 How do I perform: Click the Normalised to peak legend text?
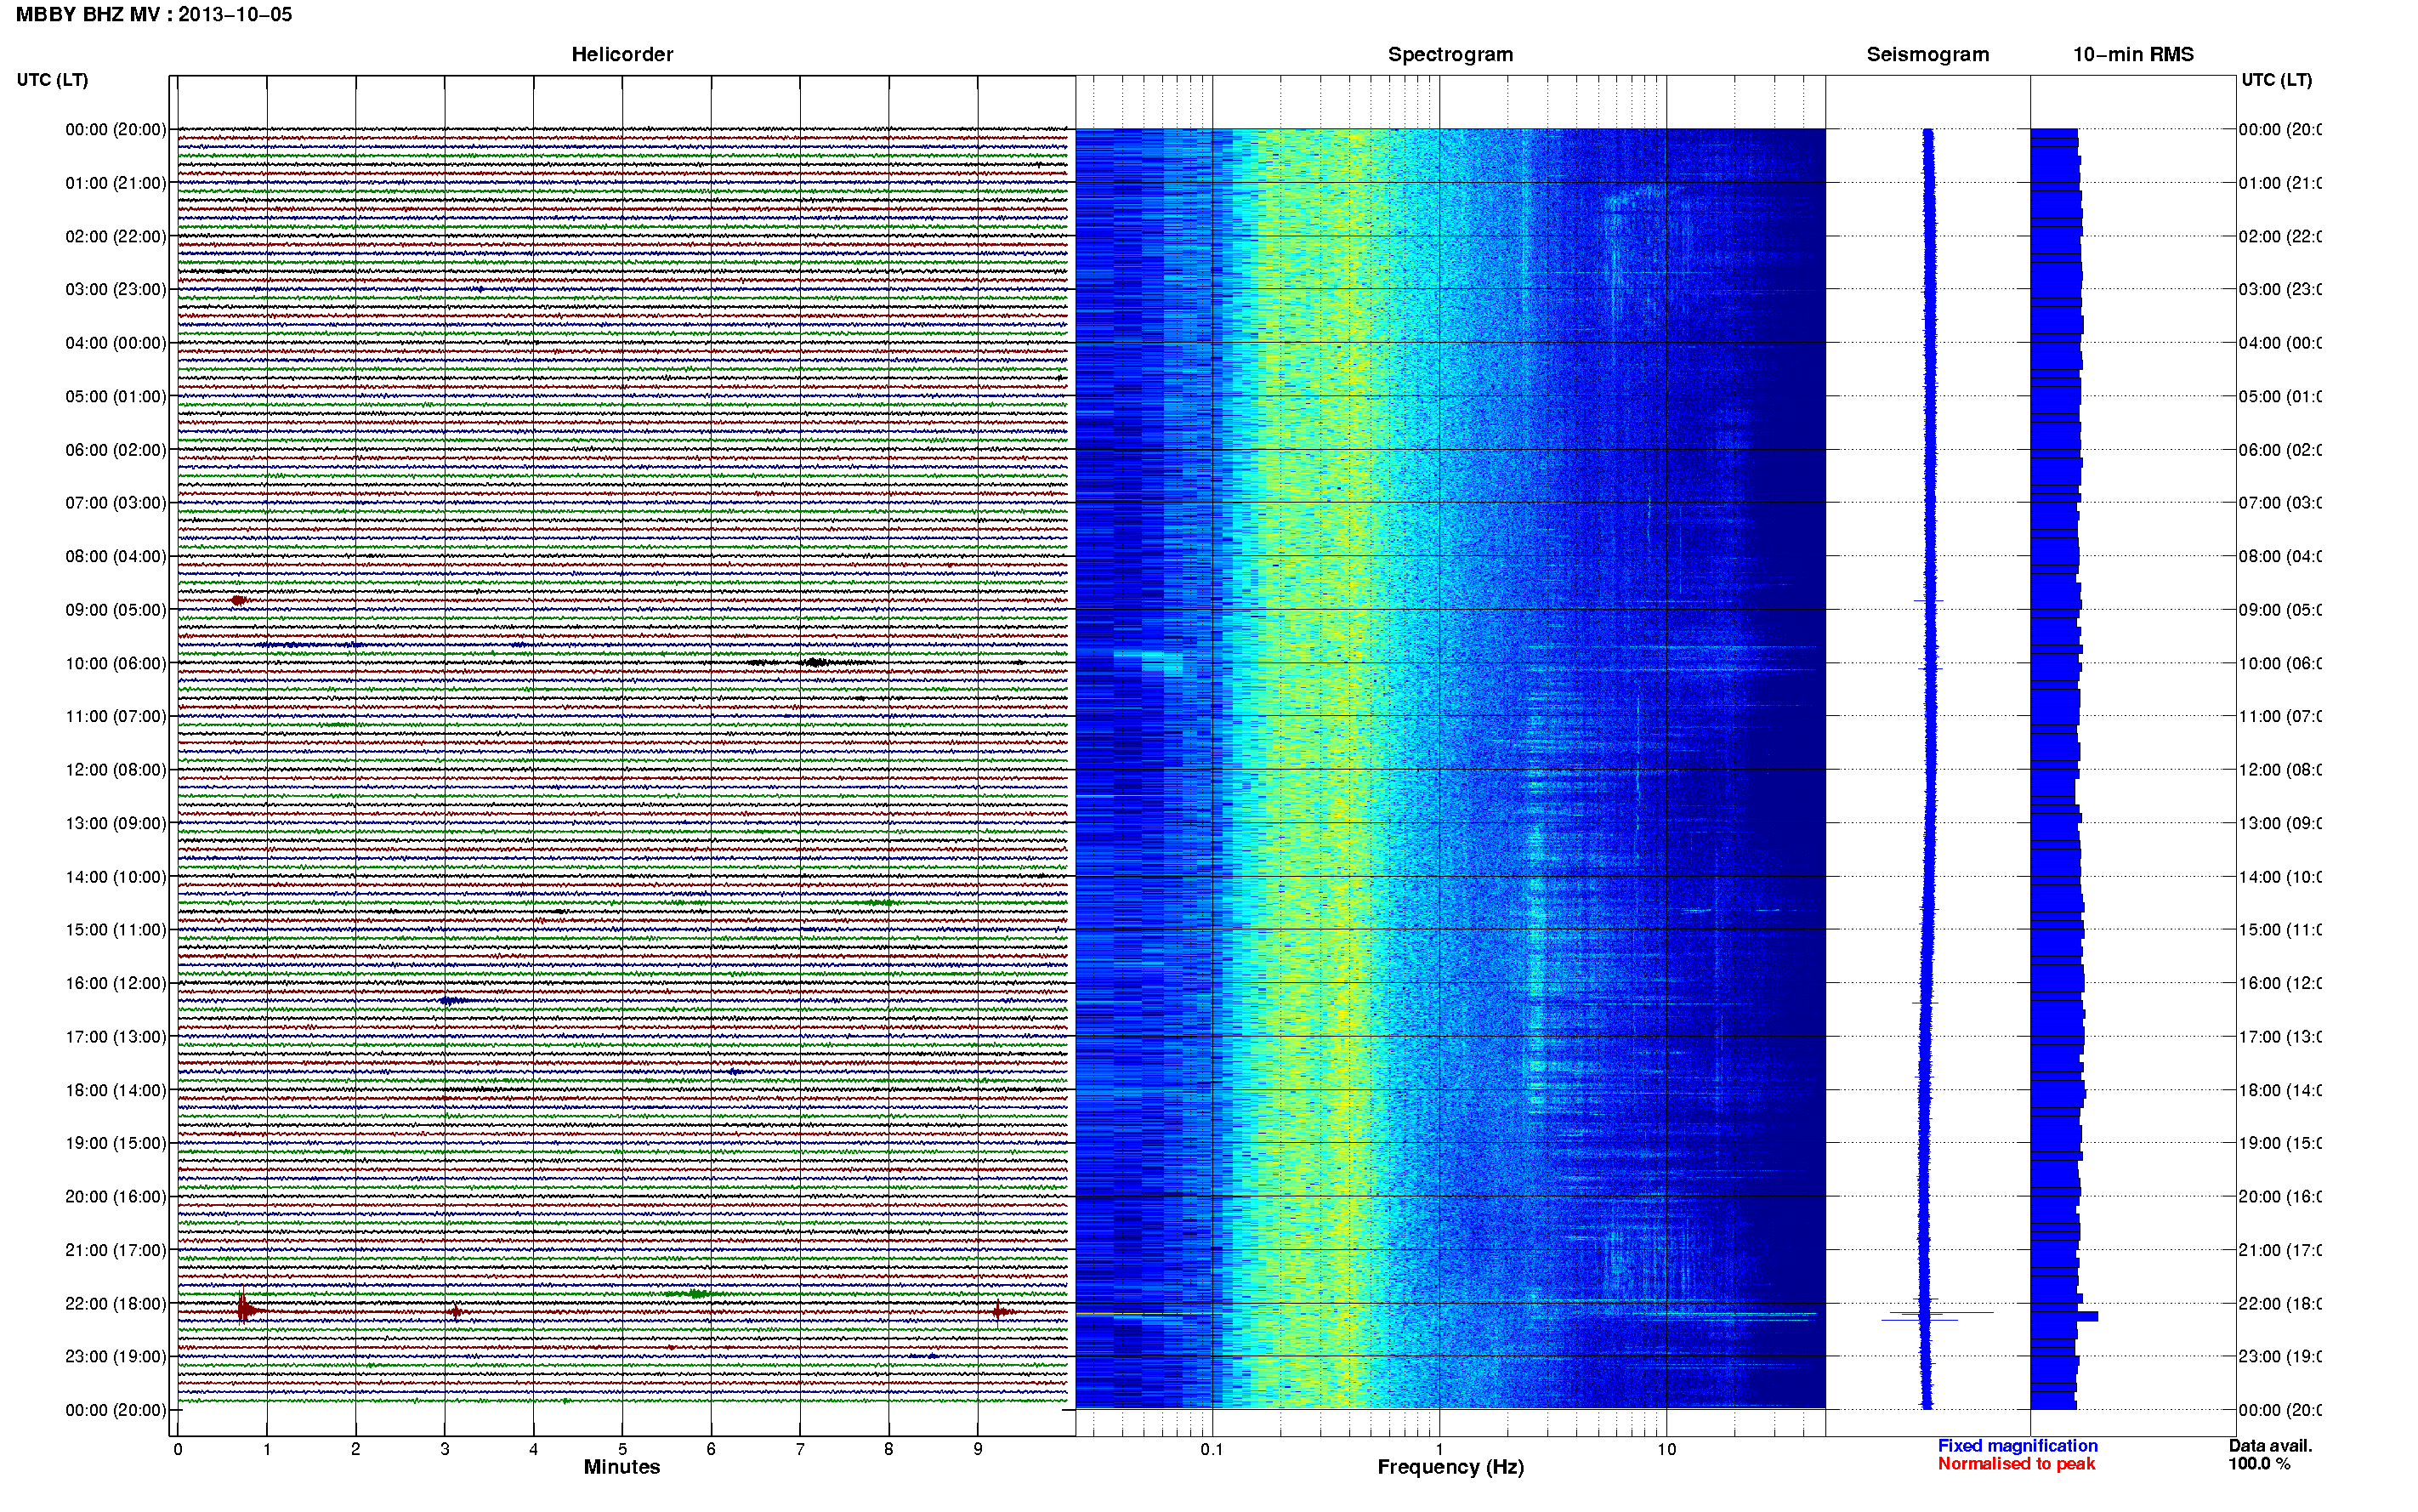[x=2016, y=1464]
